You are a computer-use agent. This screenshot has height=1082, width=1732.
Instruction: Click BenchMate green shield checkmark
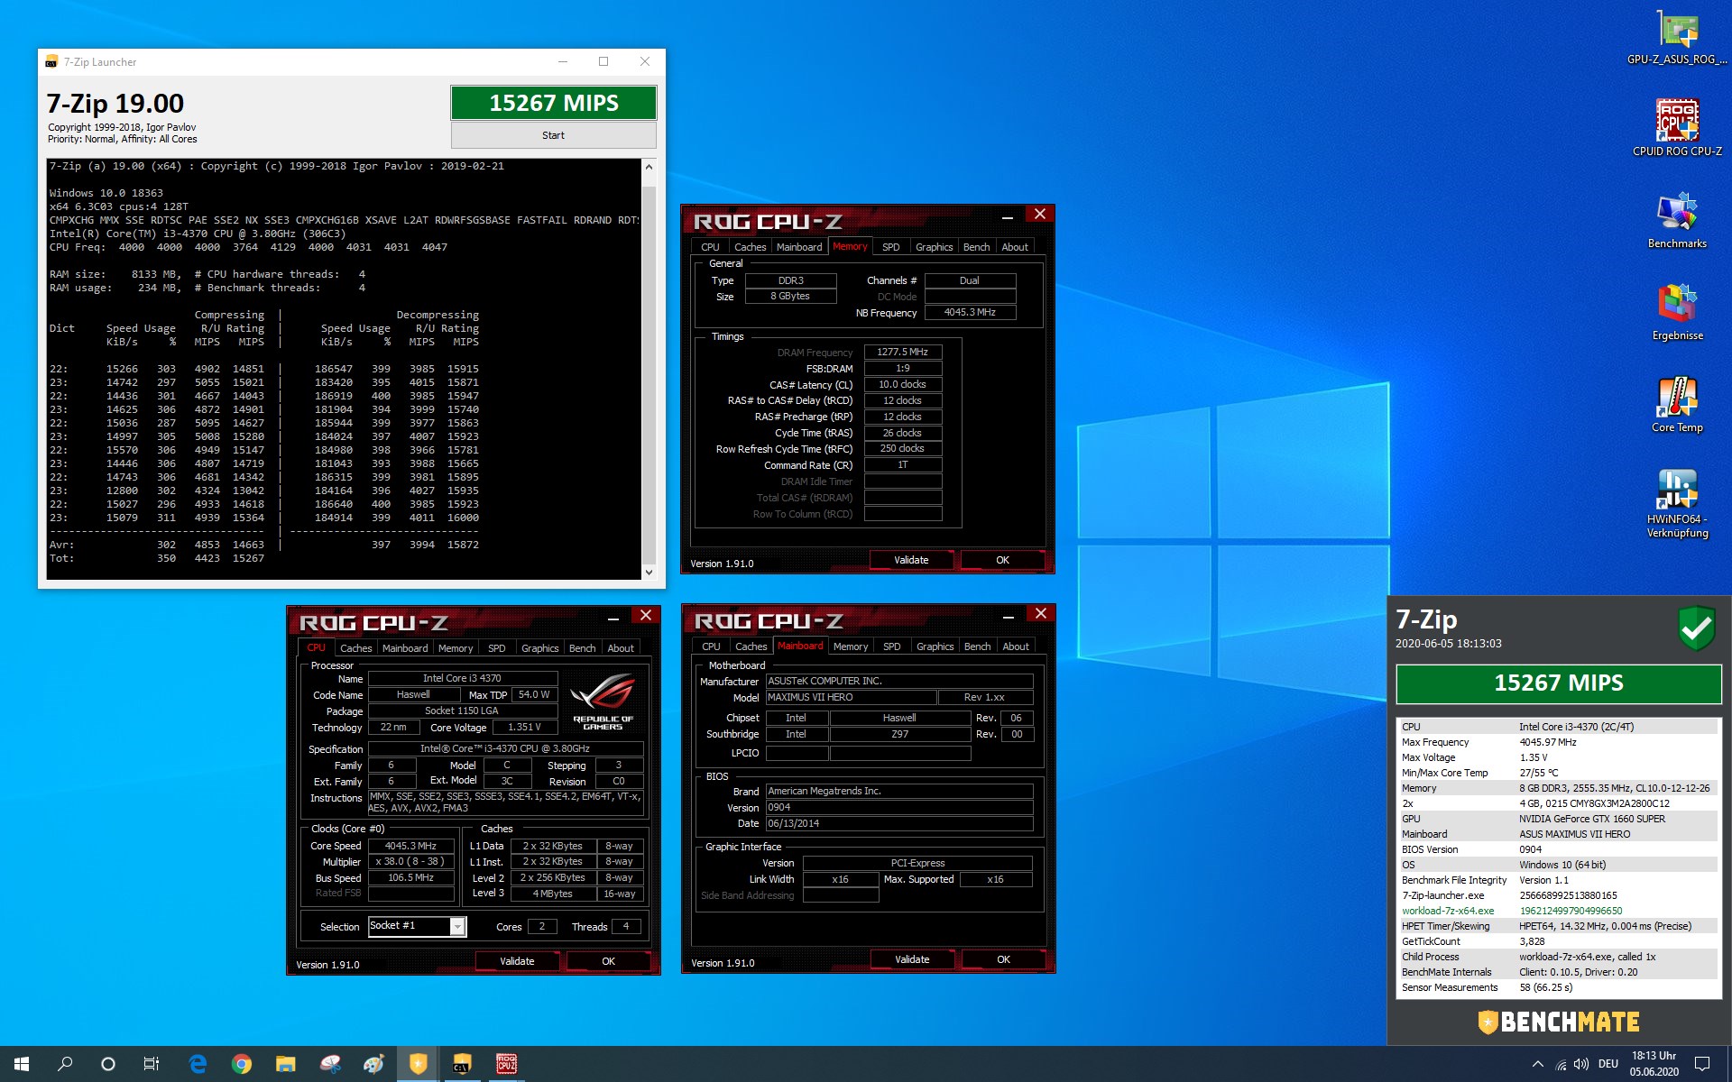1696,628
